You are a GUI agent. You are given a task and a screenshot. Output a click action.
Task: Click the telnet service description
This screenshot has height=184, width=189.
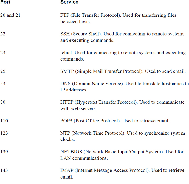point(123,55)
